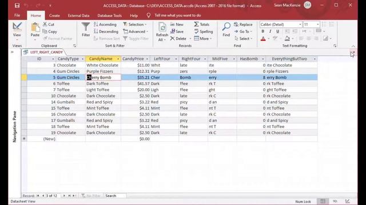Screen dimensions: 366x205
Task: Click price cell $41.57
Action: 136,84
